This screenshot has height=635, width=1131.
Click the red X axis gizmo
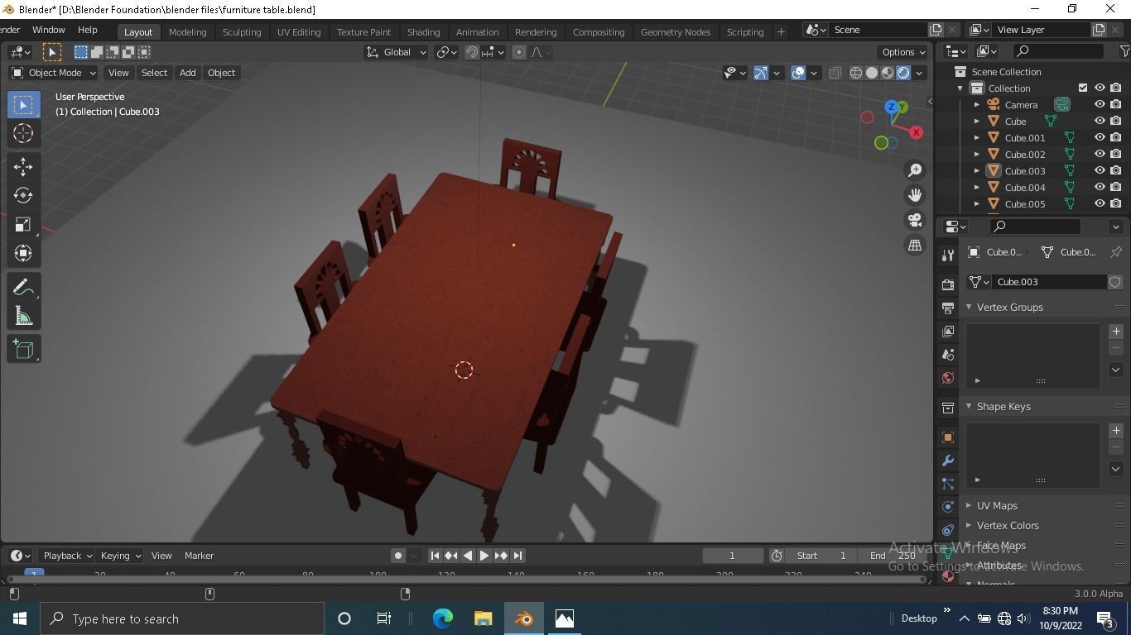tap(916, 132)
